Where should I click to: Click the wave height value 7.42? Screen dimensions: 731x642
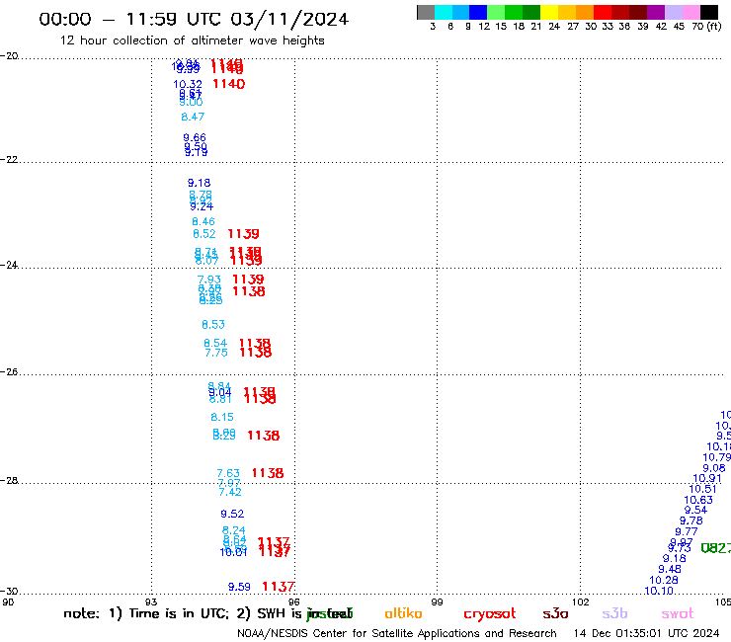click(x=230, y=492)
